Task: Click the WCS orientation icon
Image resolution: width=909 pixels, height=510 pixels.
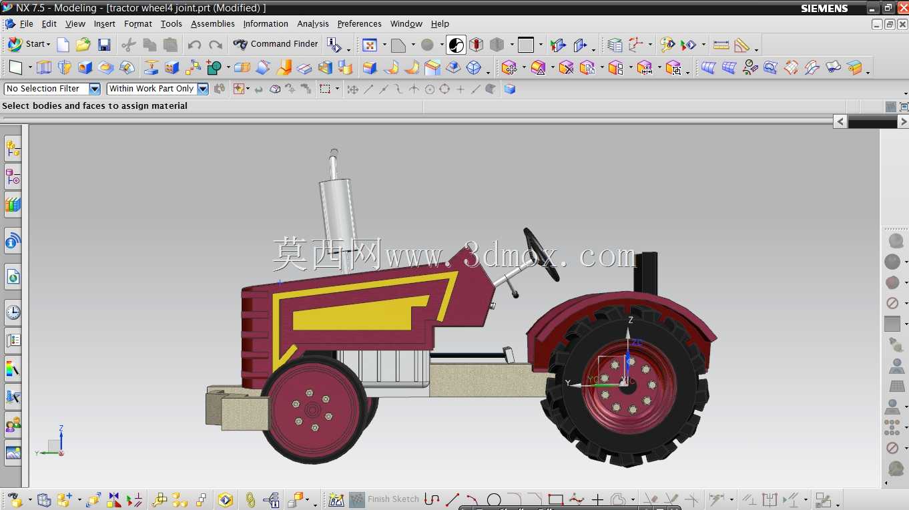Action: tap(635, 45)
